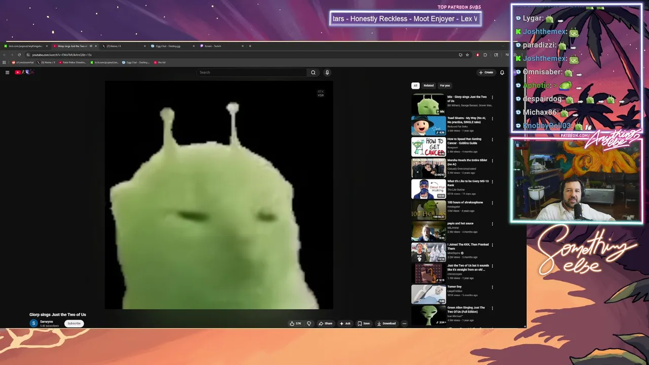Open options for '100 hours of shreksophone'
649x365 pixels.
(x=492, y=203)
